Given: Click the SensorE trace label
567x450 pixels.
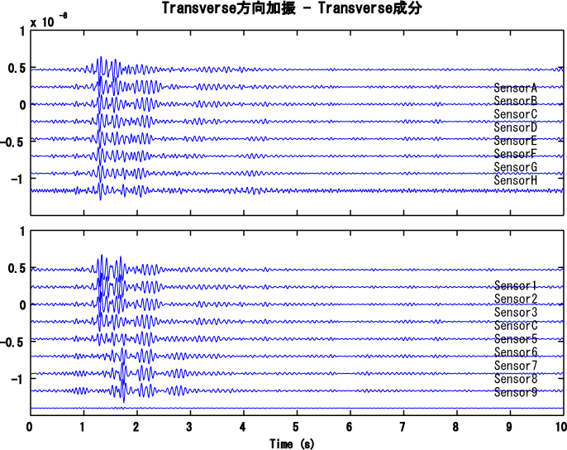Looking at the screenshot, I should [x=516, y=141].
